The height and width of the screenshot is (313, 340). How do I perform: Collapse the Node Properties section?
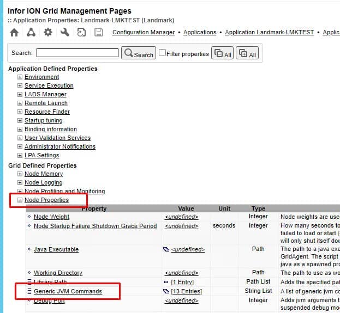(20, 200)
